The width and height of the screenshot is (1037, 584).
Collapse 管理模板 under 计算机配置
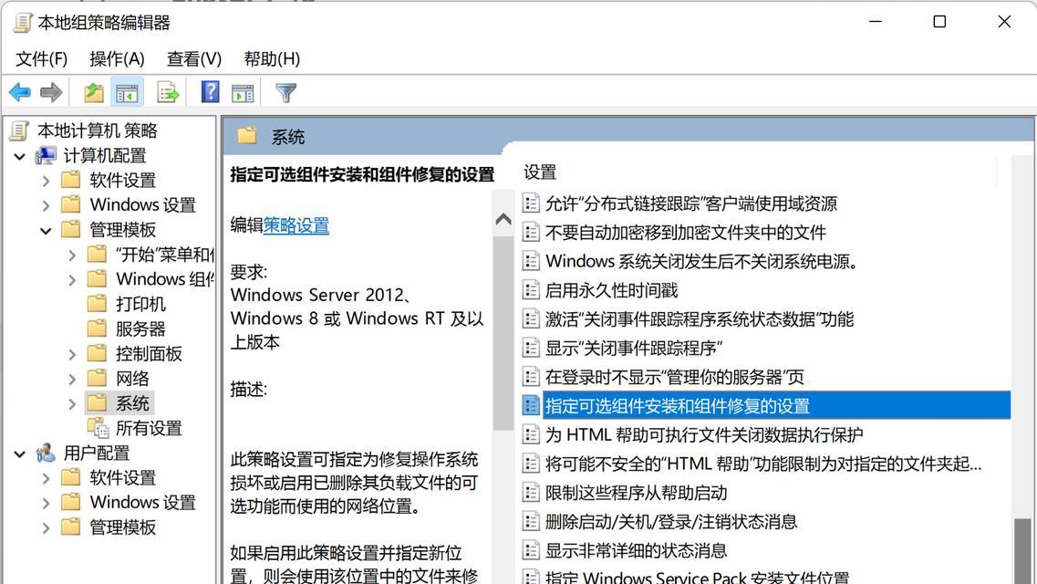pyautogui.click(x=46, y=231)
